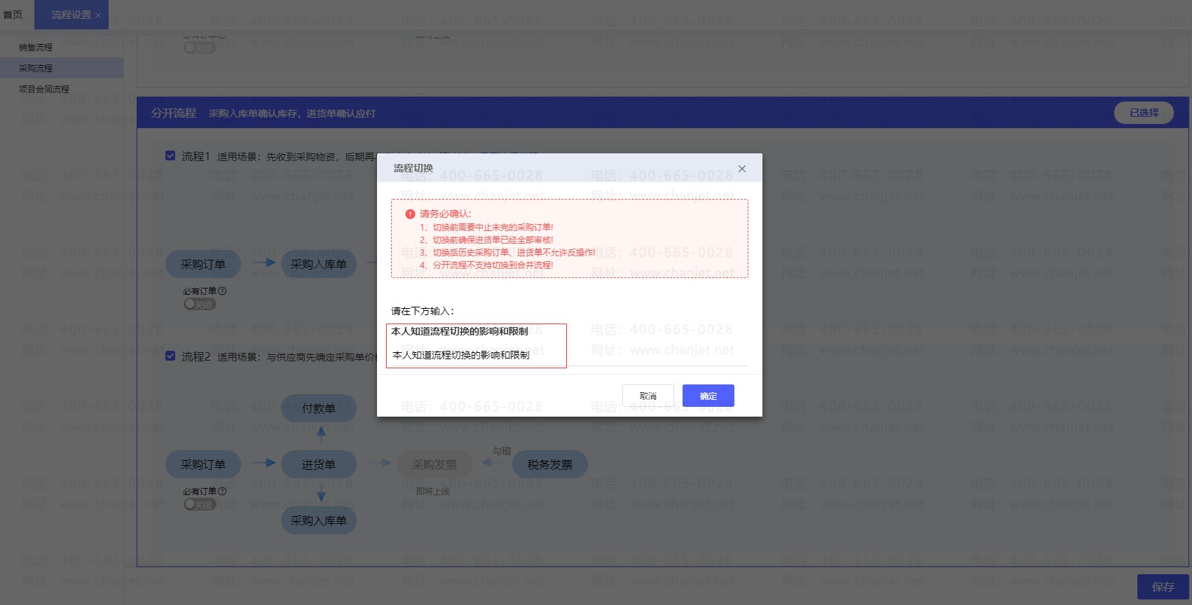Image resolution: width=1192 pixels, height=605 pixels.
Task: Click help icon beside 必有订单 in 流程1
Action: click(x=222, y=291)
